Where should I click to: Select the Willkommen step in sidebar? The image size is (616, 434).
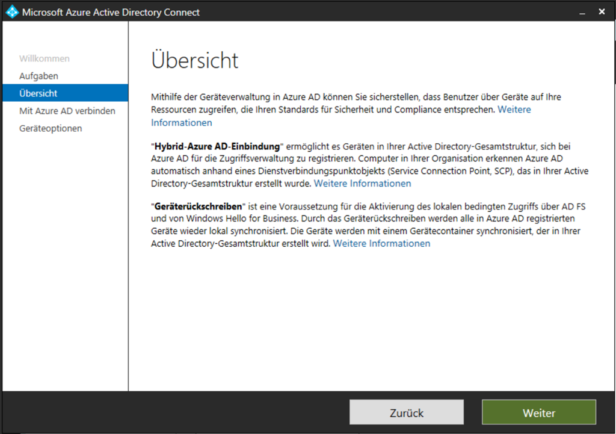[45, 58]
